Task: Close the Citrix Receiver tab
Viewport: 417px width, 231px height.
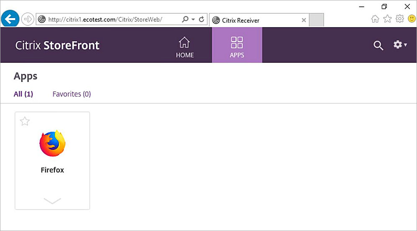Action: (x=304, y=20)
